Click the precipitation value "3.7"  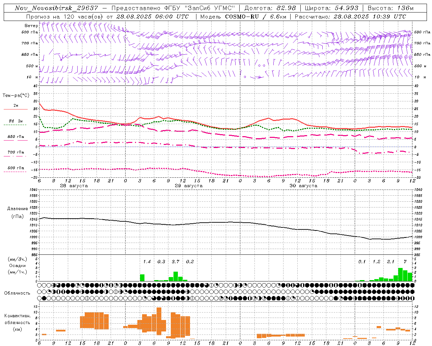click(175, 262)
